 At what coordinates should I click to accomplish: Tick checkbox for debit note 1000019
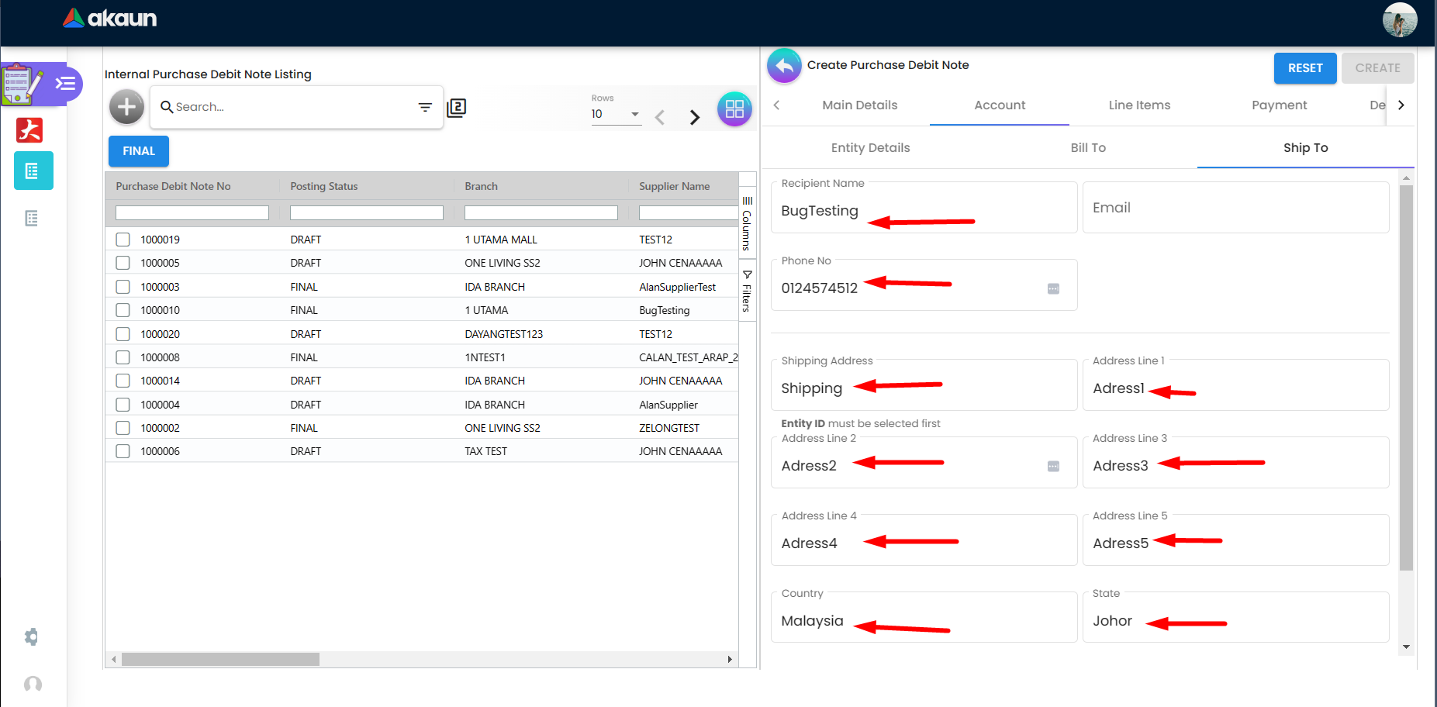pos(123,240)
